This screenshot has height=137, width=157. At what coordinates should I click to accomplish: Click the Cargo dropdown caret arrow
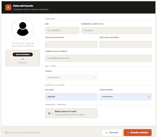click(95, 77)
